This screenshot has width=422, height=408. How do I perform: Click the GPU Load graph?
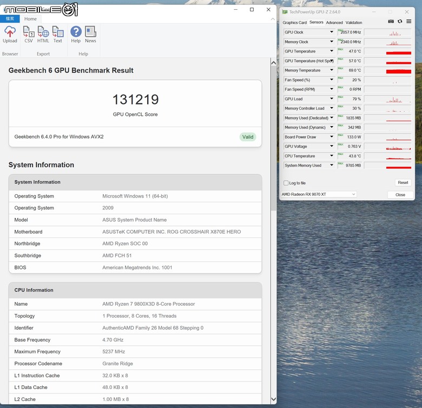(387, 99)
